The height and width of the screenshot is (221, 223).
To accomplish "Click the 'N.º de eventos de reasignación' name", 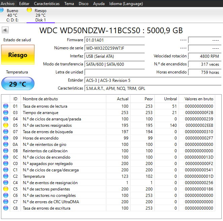I will click(x=50, y=182).
